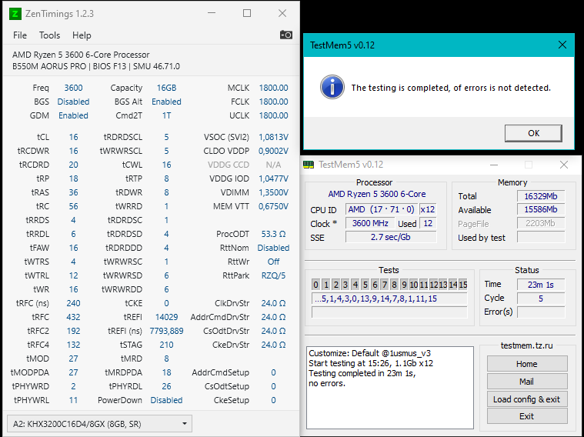This screenshot has height=437, width=584.
Task: Click the Cycle field showing 5
Action: point(541,299)
